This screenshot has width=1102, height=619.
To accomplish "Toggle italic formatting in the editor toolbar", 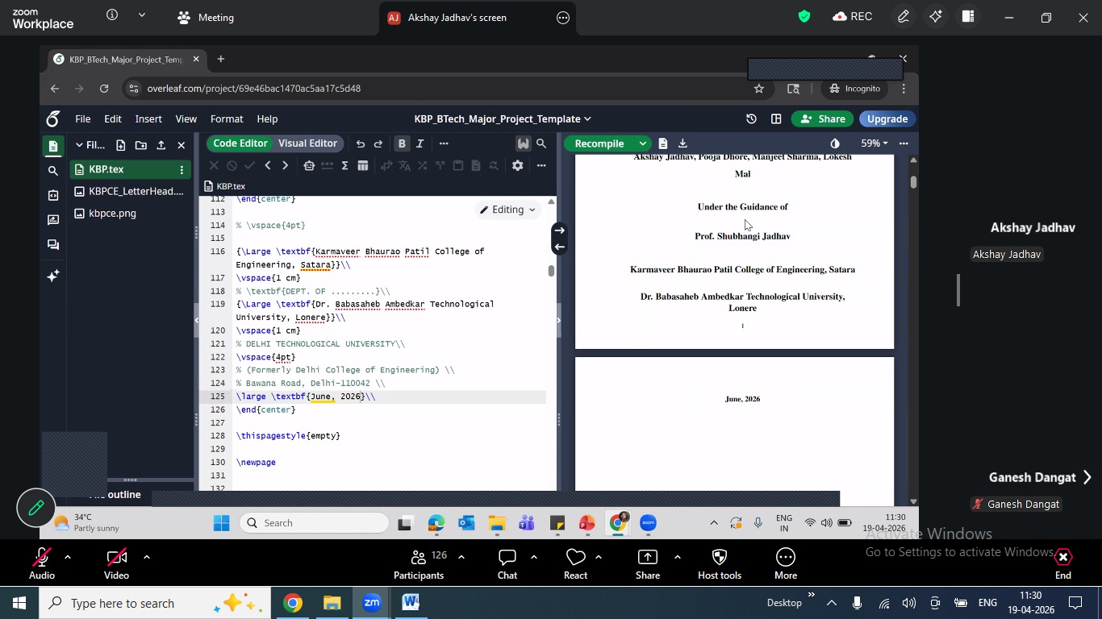I will click(x=420, y=144).
